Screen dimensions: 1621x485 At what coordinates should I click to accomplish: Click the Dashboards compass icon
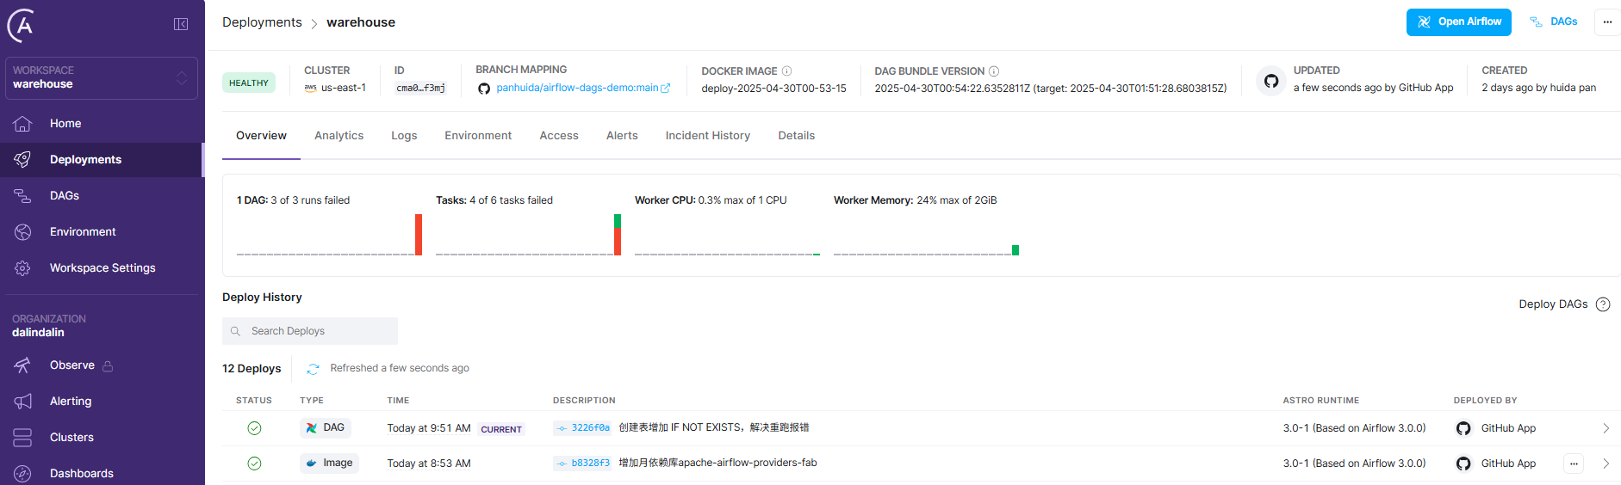point(22,474)
